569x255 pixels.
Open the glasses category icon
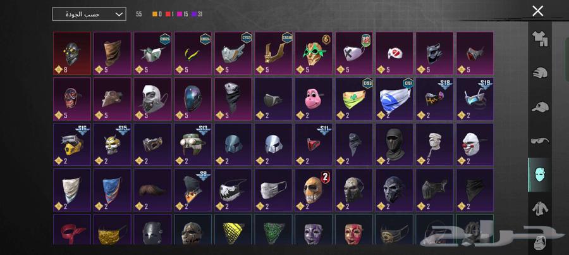pyautogui.click(x=540, y=140)
